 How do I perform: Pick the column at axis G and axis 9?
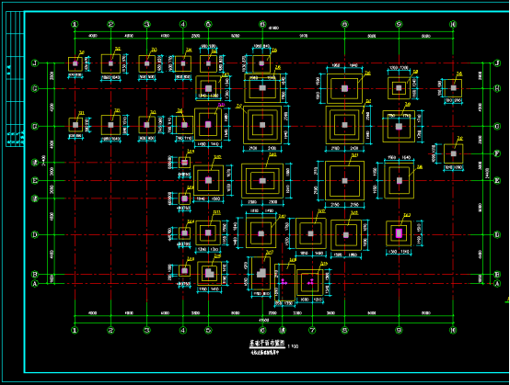pos(399,127)
